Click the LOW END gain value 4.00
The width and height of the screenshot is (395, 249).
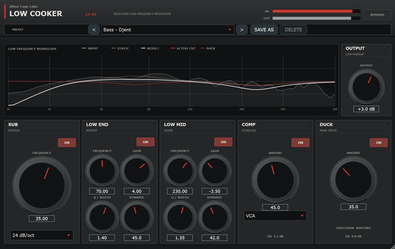click(137, 191)
